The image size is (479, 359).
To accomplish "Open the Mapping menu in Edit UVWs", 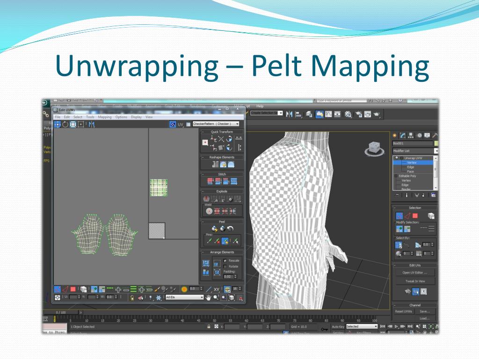I will point(104,117).
